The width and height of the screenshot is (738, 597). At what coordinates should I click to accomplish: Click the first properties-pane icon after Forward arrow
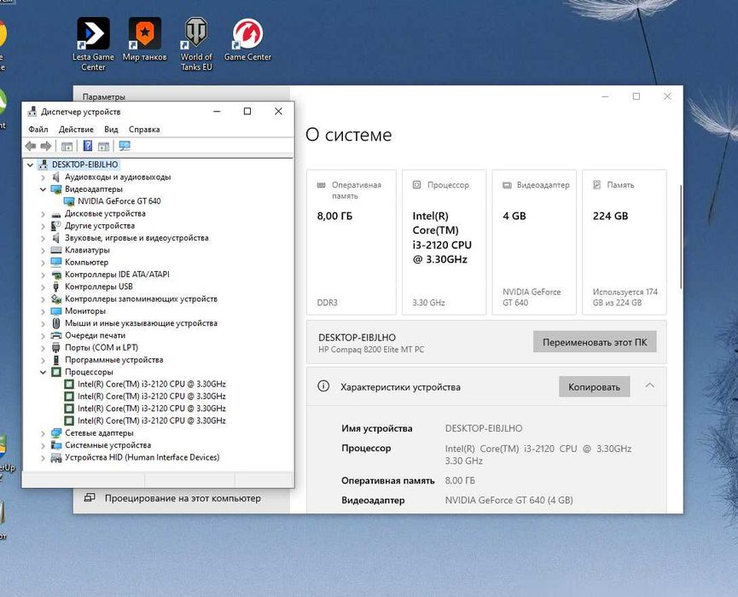point(67,147)
